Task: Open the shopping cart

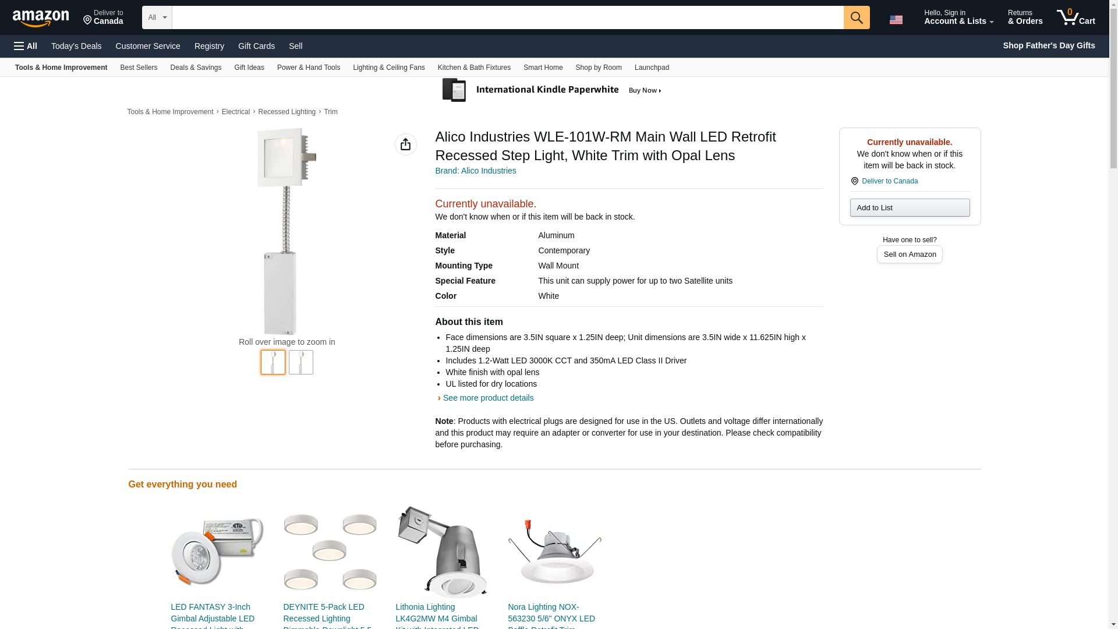Action: (x=1075, y=17)
